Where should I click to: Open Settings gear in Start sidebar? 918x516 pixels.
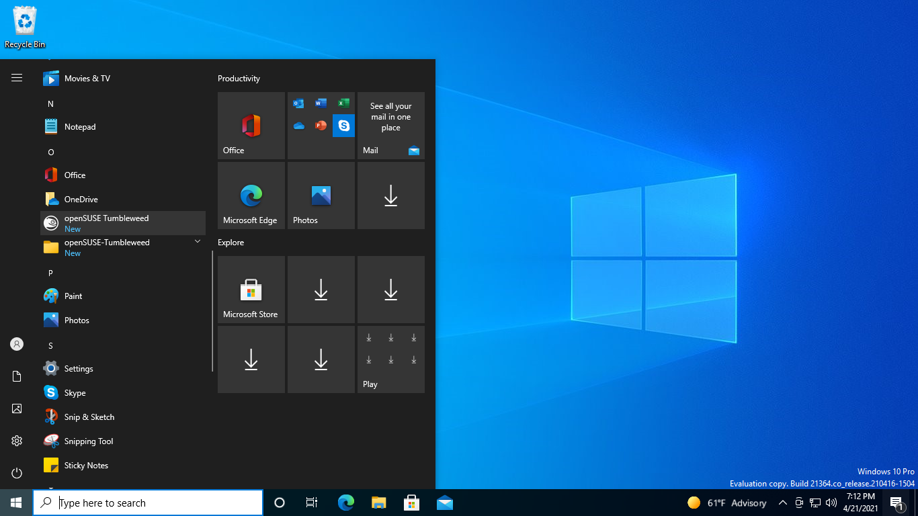[x=17, y=441]
